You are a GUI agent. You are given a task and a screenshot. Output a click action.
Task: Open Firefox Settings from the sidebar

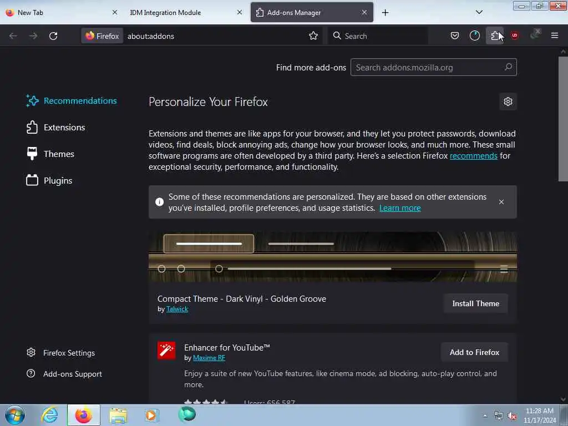tap(61, 353)
